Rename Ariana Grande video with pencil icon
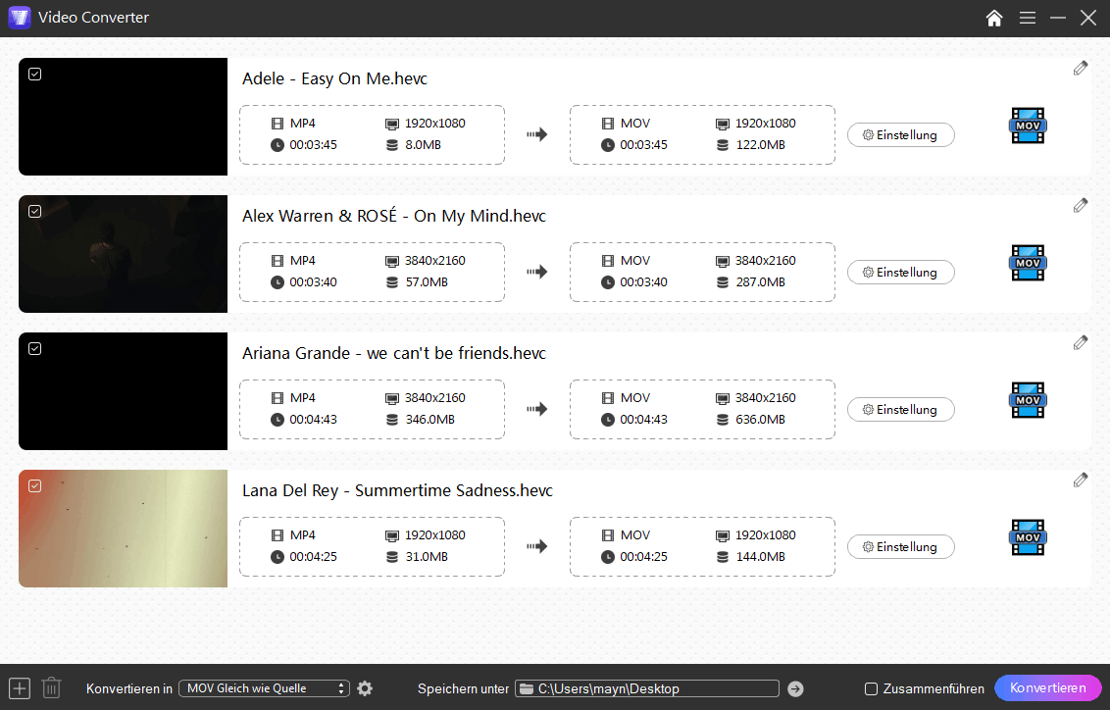This screenshot has width=1110, height=710. 1080,342
